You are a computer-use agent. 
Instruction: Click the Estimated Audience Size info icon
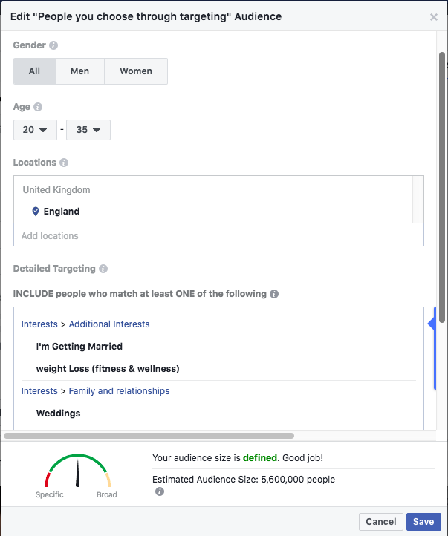pos(160,491)
